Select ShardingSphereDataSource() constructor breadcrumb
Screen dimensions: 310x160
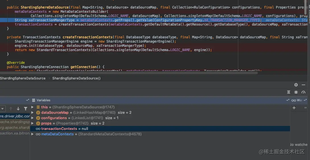click(x=77, y=78)
